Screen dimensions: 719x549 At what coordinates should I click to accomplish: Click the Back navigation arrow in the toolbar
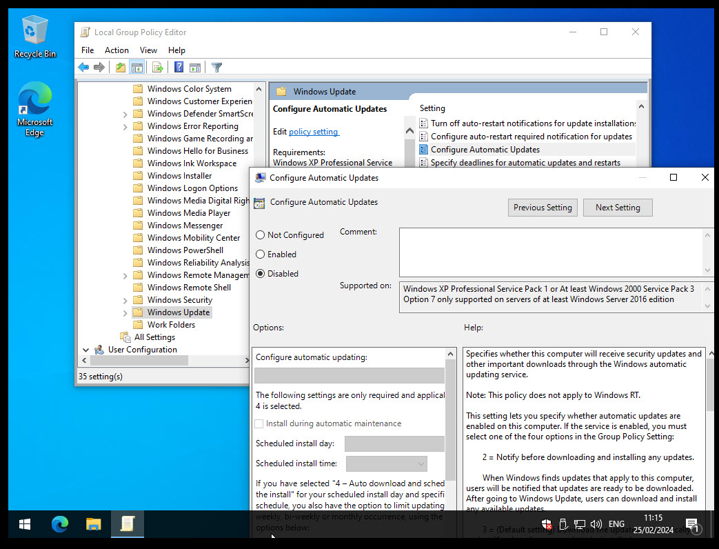tap(83, 67)
